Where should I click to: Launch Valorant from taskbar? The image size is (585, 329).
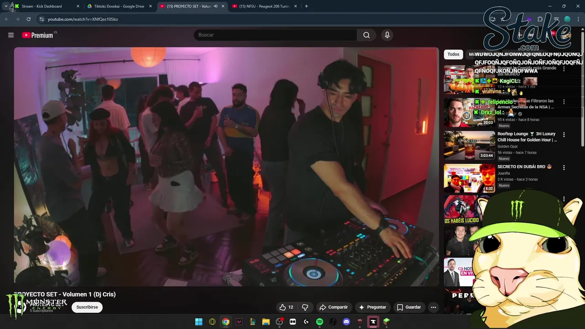[239, 322]
